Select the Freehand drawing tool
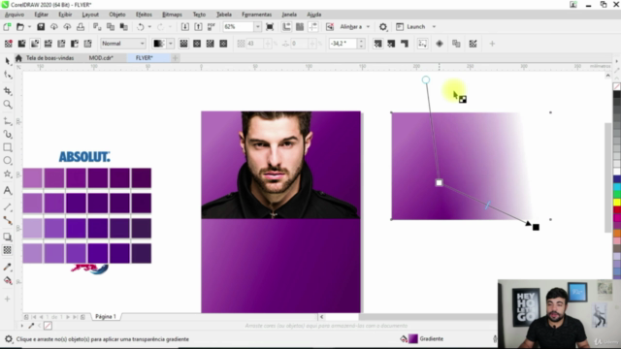 pos(8,121)
